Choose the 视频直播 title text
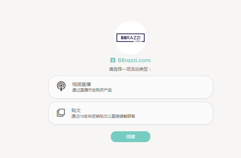 81,84
